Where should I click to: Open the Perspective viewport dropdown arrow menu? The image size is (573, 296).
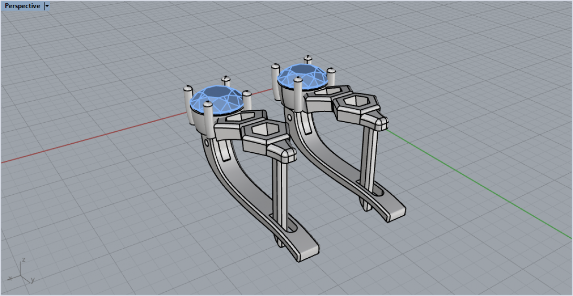pos(46,6)
